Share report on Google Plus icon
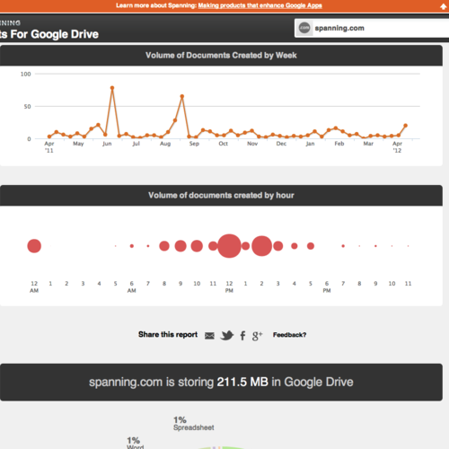 tap(257, 336)
